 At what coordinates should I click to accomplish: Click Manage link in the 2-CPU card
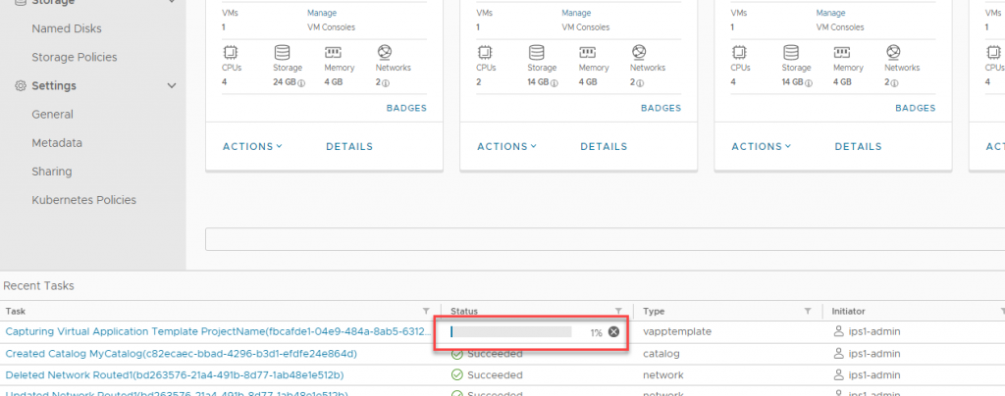(576, 13)
